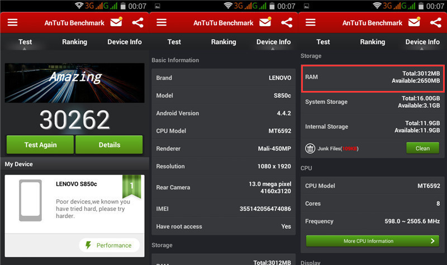
Task: Tap share icon on the Basic Information screen
Action: (287, 23)
